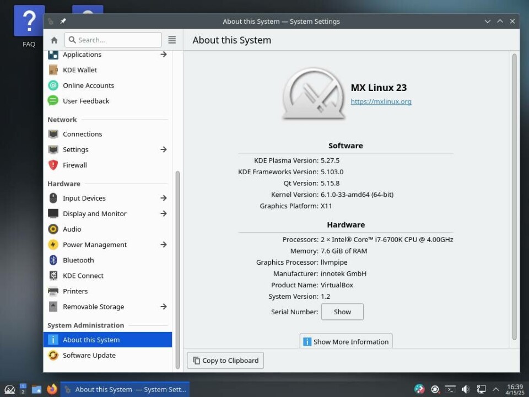Expand Power Management arrow

click(164, 244)
